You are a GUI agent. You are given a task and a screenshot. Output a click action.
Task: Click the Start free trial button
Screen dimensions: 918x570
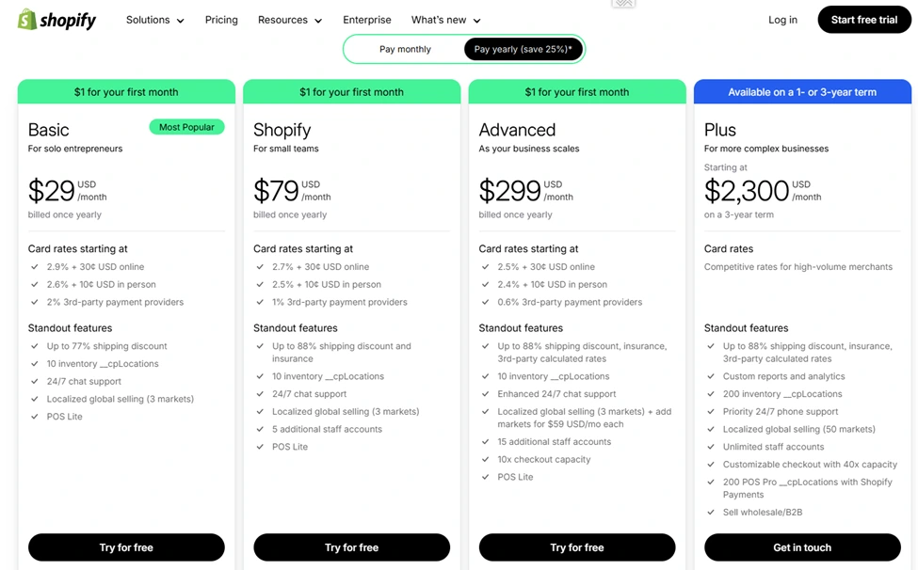point(863,20)
